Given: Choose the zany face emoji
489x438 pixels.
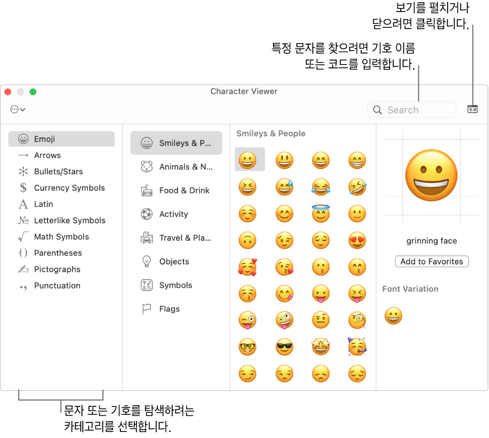Looking at the screenshot, I should point(284,321).
